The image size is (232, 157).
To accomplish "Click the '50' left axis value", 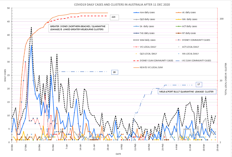I will pyautogui.click(x=9, y=8).
